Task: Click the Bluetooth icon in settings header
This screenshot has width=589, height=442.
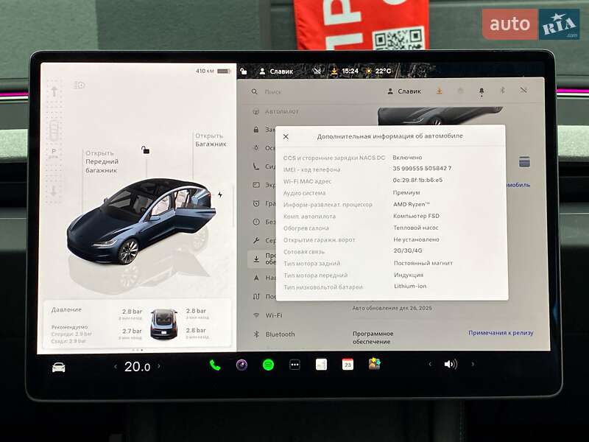Action: 502,91
